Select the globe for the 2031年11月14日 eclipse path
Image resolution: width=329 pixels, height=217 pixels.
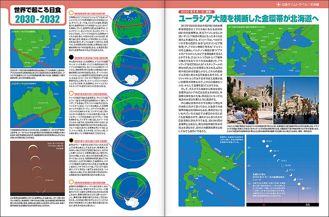click(x=131, y=149)
